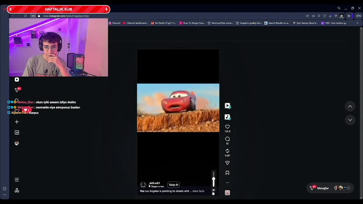Screen dimensions: 363x204
Task: Add page to favorites heart icon
Action: coord(324,16)
